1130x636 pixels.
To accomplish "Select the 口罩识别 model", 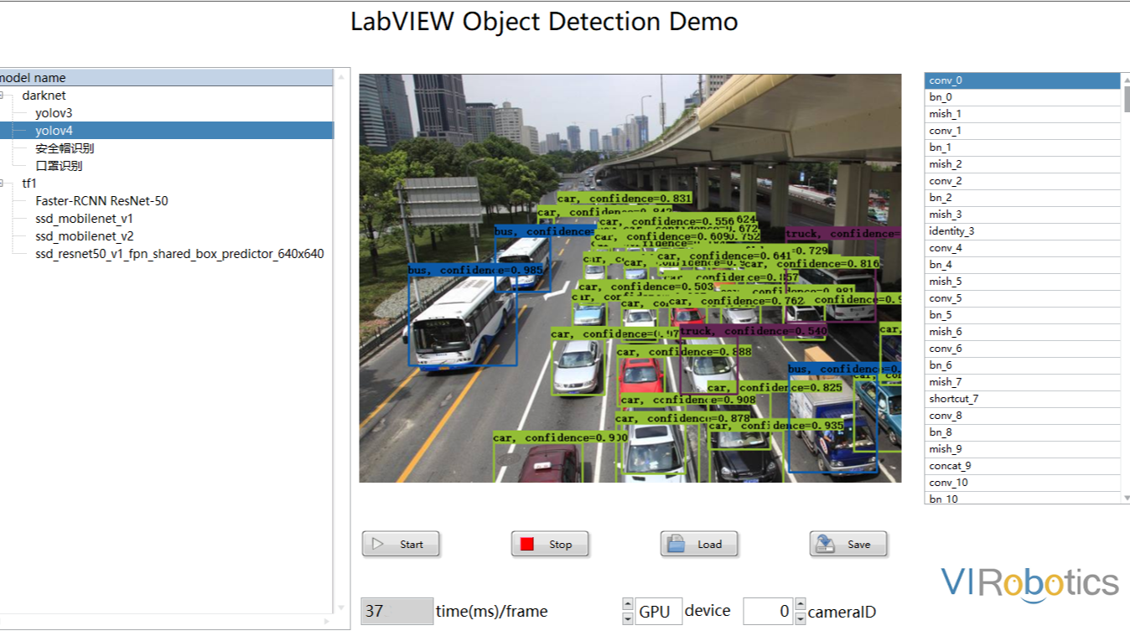I will pos(59,165).
